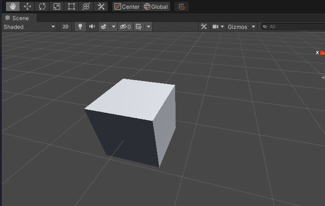Toggle Global handle rotation button
Viewport: 325px width, 206px height.
(156, 6)
